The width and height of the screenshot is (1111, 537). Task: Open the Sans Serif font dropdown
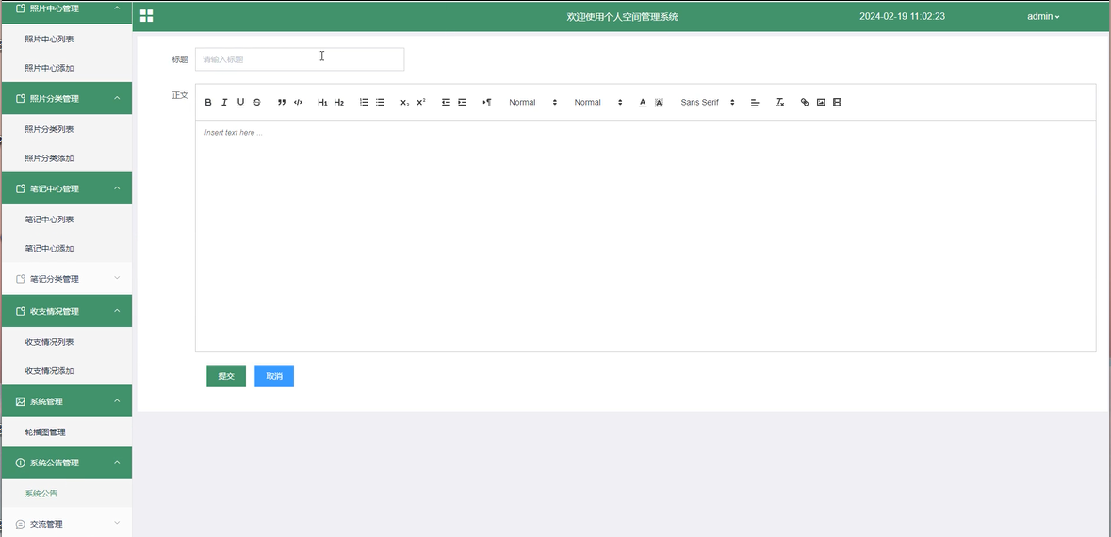(708, 103)
